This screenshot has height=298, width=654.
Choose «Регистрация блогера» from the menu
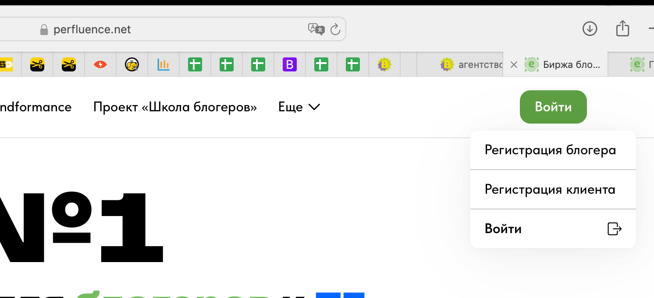click(550, 150)
